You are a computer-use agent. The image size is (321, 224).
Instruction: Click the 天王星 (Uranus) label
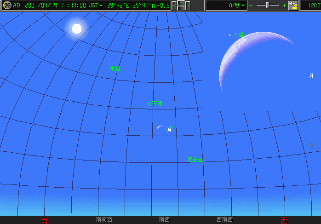pyautogui.click(x=155, y=104)
